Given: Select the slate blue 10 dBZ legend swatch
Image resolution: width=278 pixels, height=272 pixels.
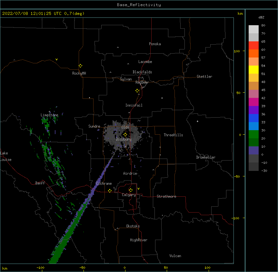Looking at the screenshot, I should tap(253, 151).
